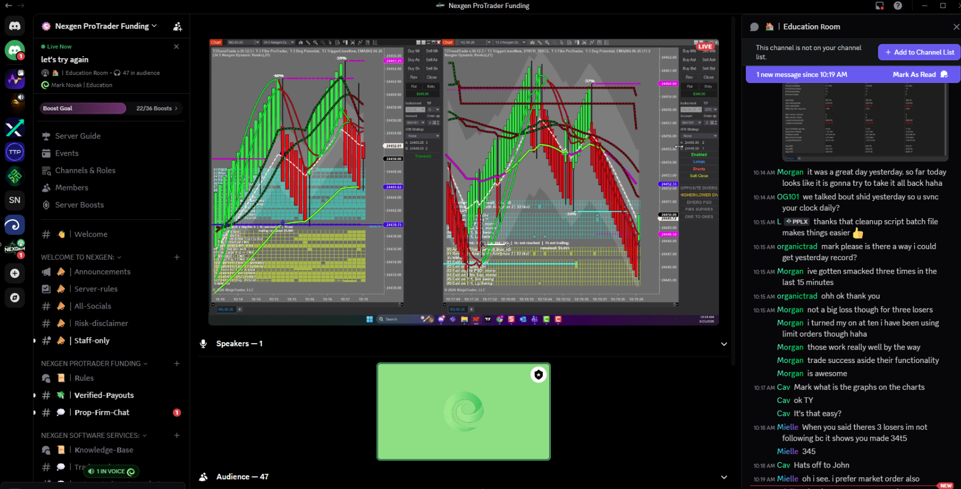The height and width of the screenshot is (489, 961).
Task: Go to the Prop-Firm-Chat channel
Action: click(102, 413)
